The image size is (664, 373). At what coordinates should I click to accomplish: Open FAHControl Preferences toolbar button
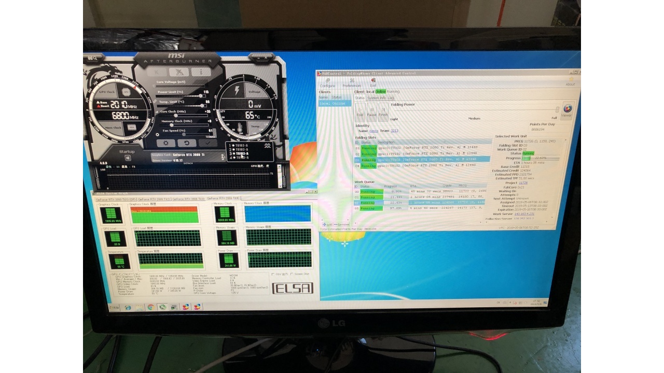(x=352, y=83)
